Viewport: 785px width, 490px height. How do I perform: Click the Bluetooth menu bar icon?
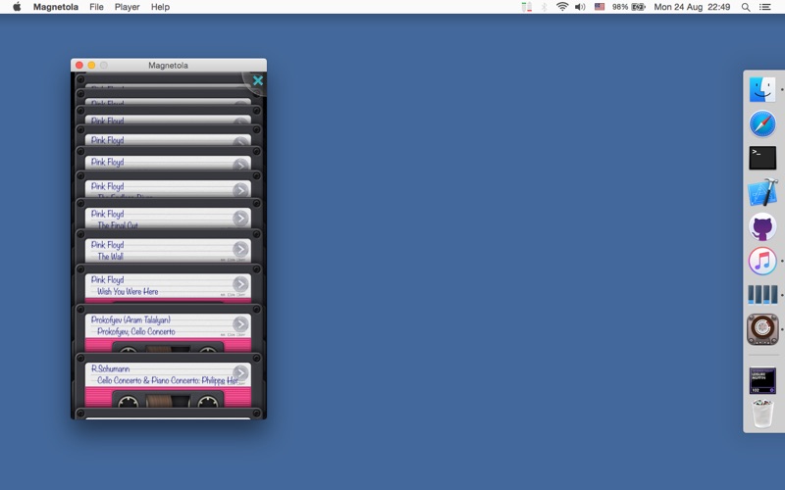coord(545,7)
